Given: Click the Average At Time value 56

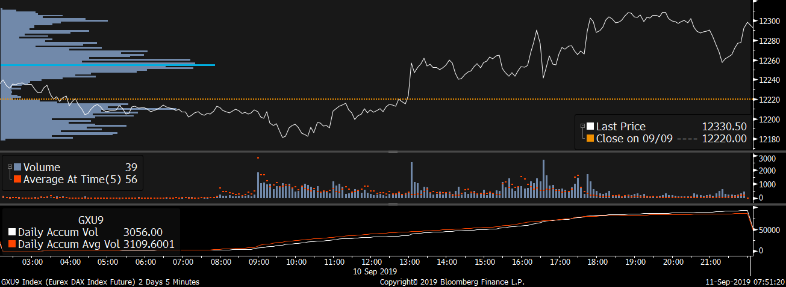Looking at the screenshot, I should (131, 179).
